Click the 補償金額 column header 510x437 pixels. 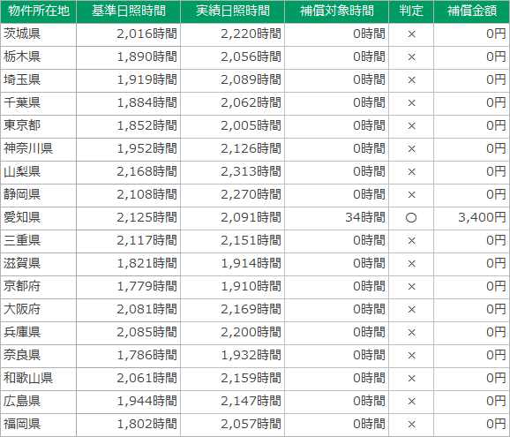click(x=472, y=11)
